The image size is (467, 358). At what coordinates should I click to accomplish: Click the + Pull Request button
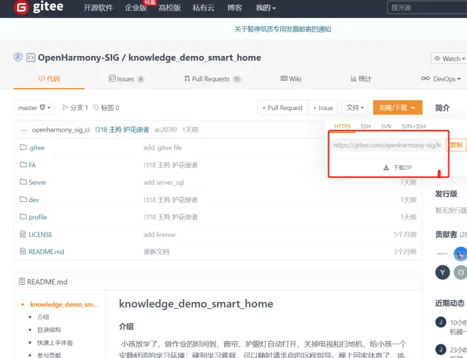tap(282, 108)
